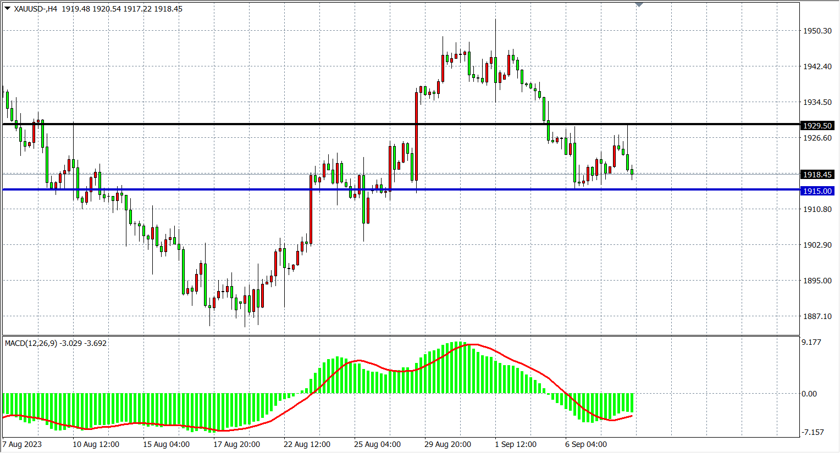
Task: Click the 22 Aug 12:00 time label
Action: tap(307, 444)
